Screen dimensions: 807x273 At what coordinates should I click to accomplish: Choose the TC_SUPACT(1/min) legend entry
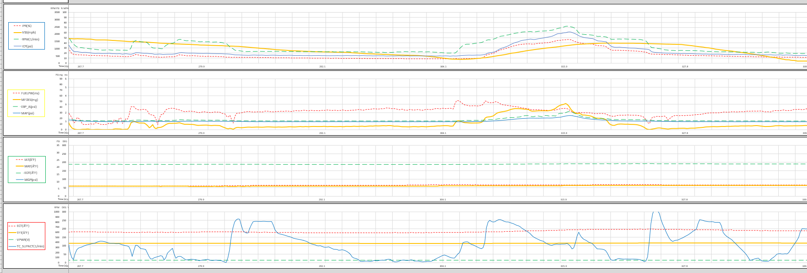pos(31,246)
